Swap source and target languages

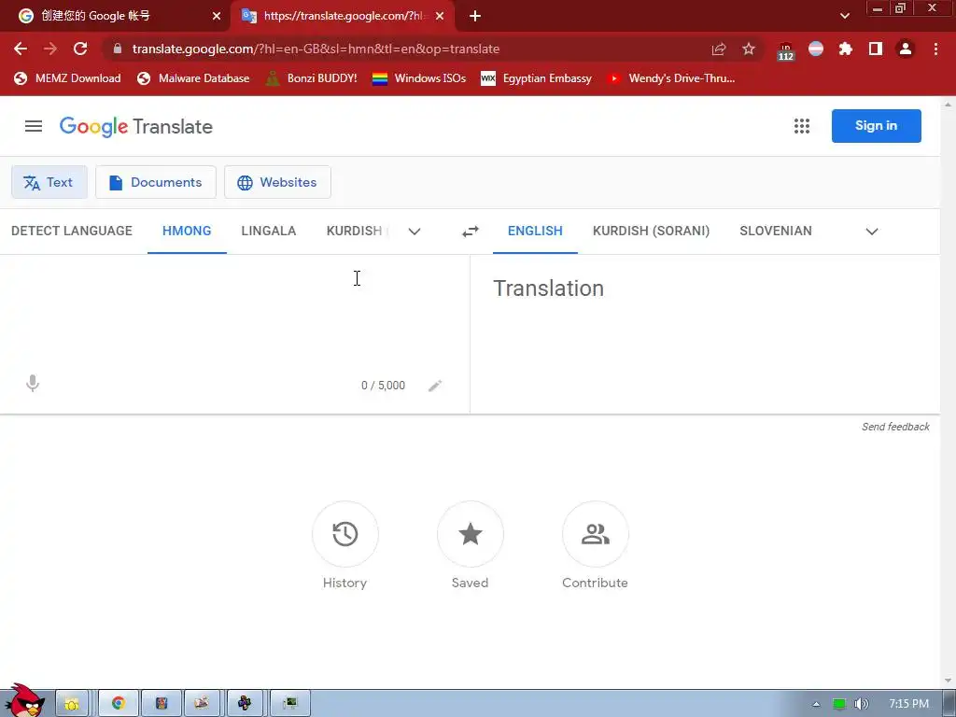[x=471, y=232]
